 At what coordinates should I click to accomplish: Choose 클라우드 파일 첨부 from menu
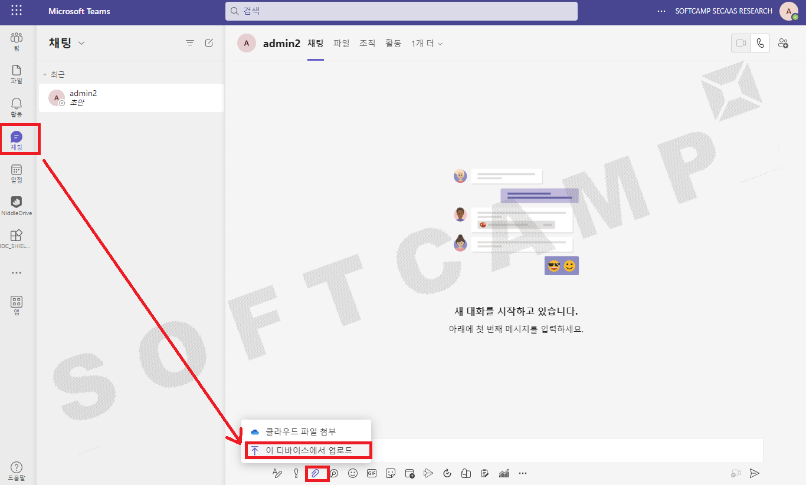click(306, 432)
